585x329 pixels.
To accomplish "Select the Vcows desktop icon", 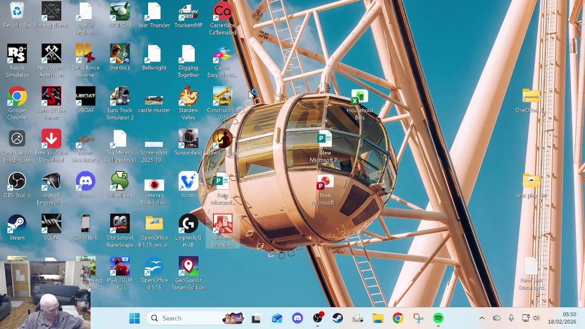I will pos(188,186).
